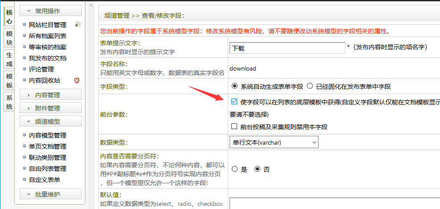Screen dimensions: 440x209
Task: Expand the 内容管理 menu section
Action: (x=51, y=95)
